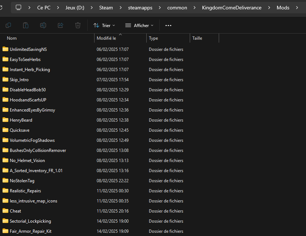Screen dimensions: 306x236
Task: Click the Mods breadcrumb
Action: [x=283, y=8]
